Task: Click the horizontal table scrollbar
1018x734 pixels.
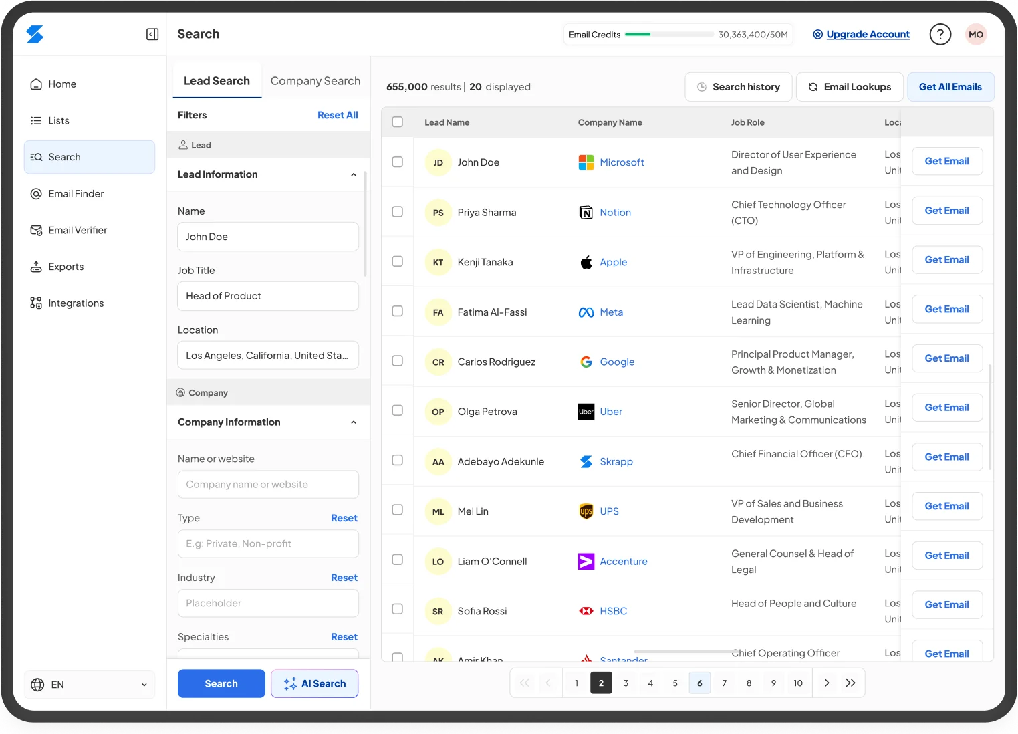Action: click(685, 651)
